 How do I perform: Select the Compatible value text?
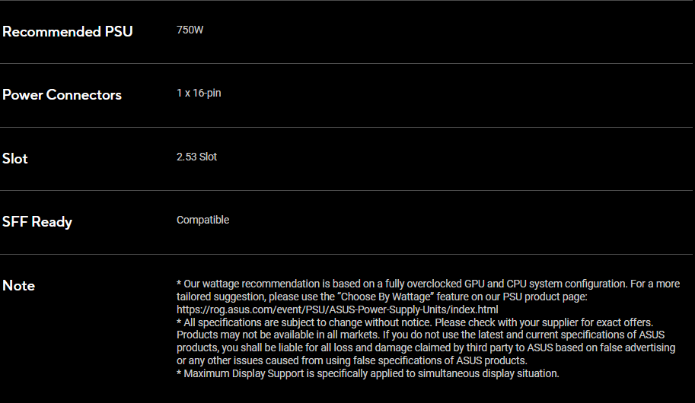(202, 220)
